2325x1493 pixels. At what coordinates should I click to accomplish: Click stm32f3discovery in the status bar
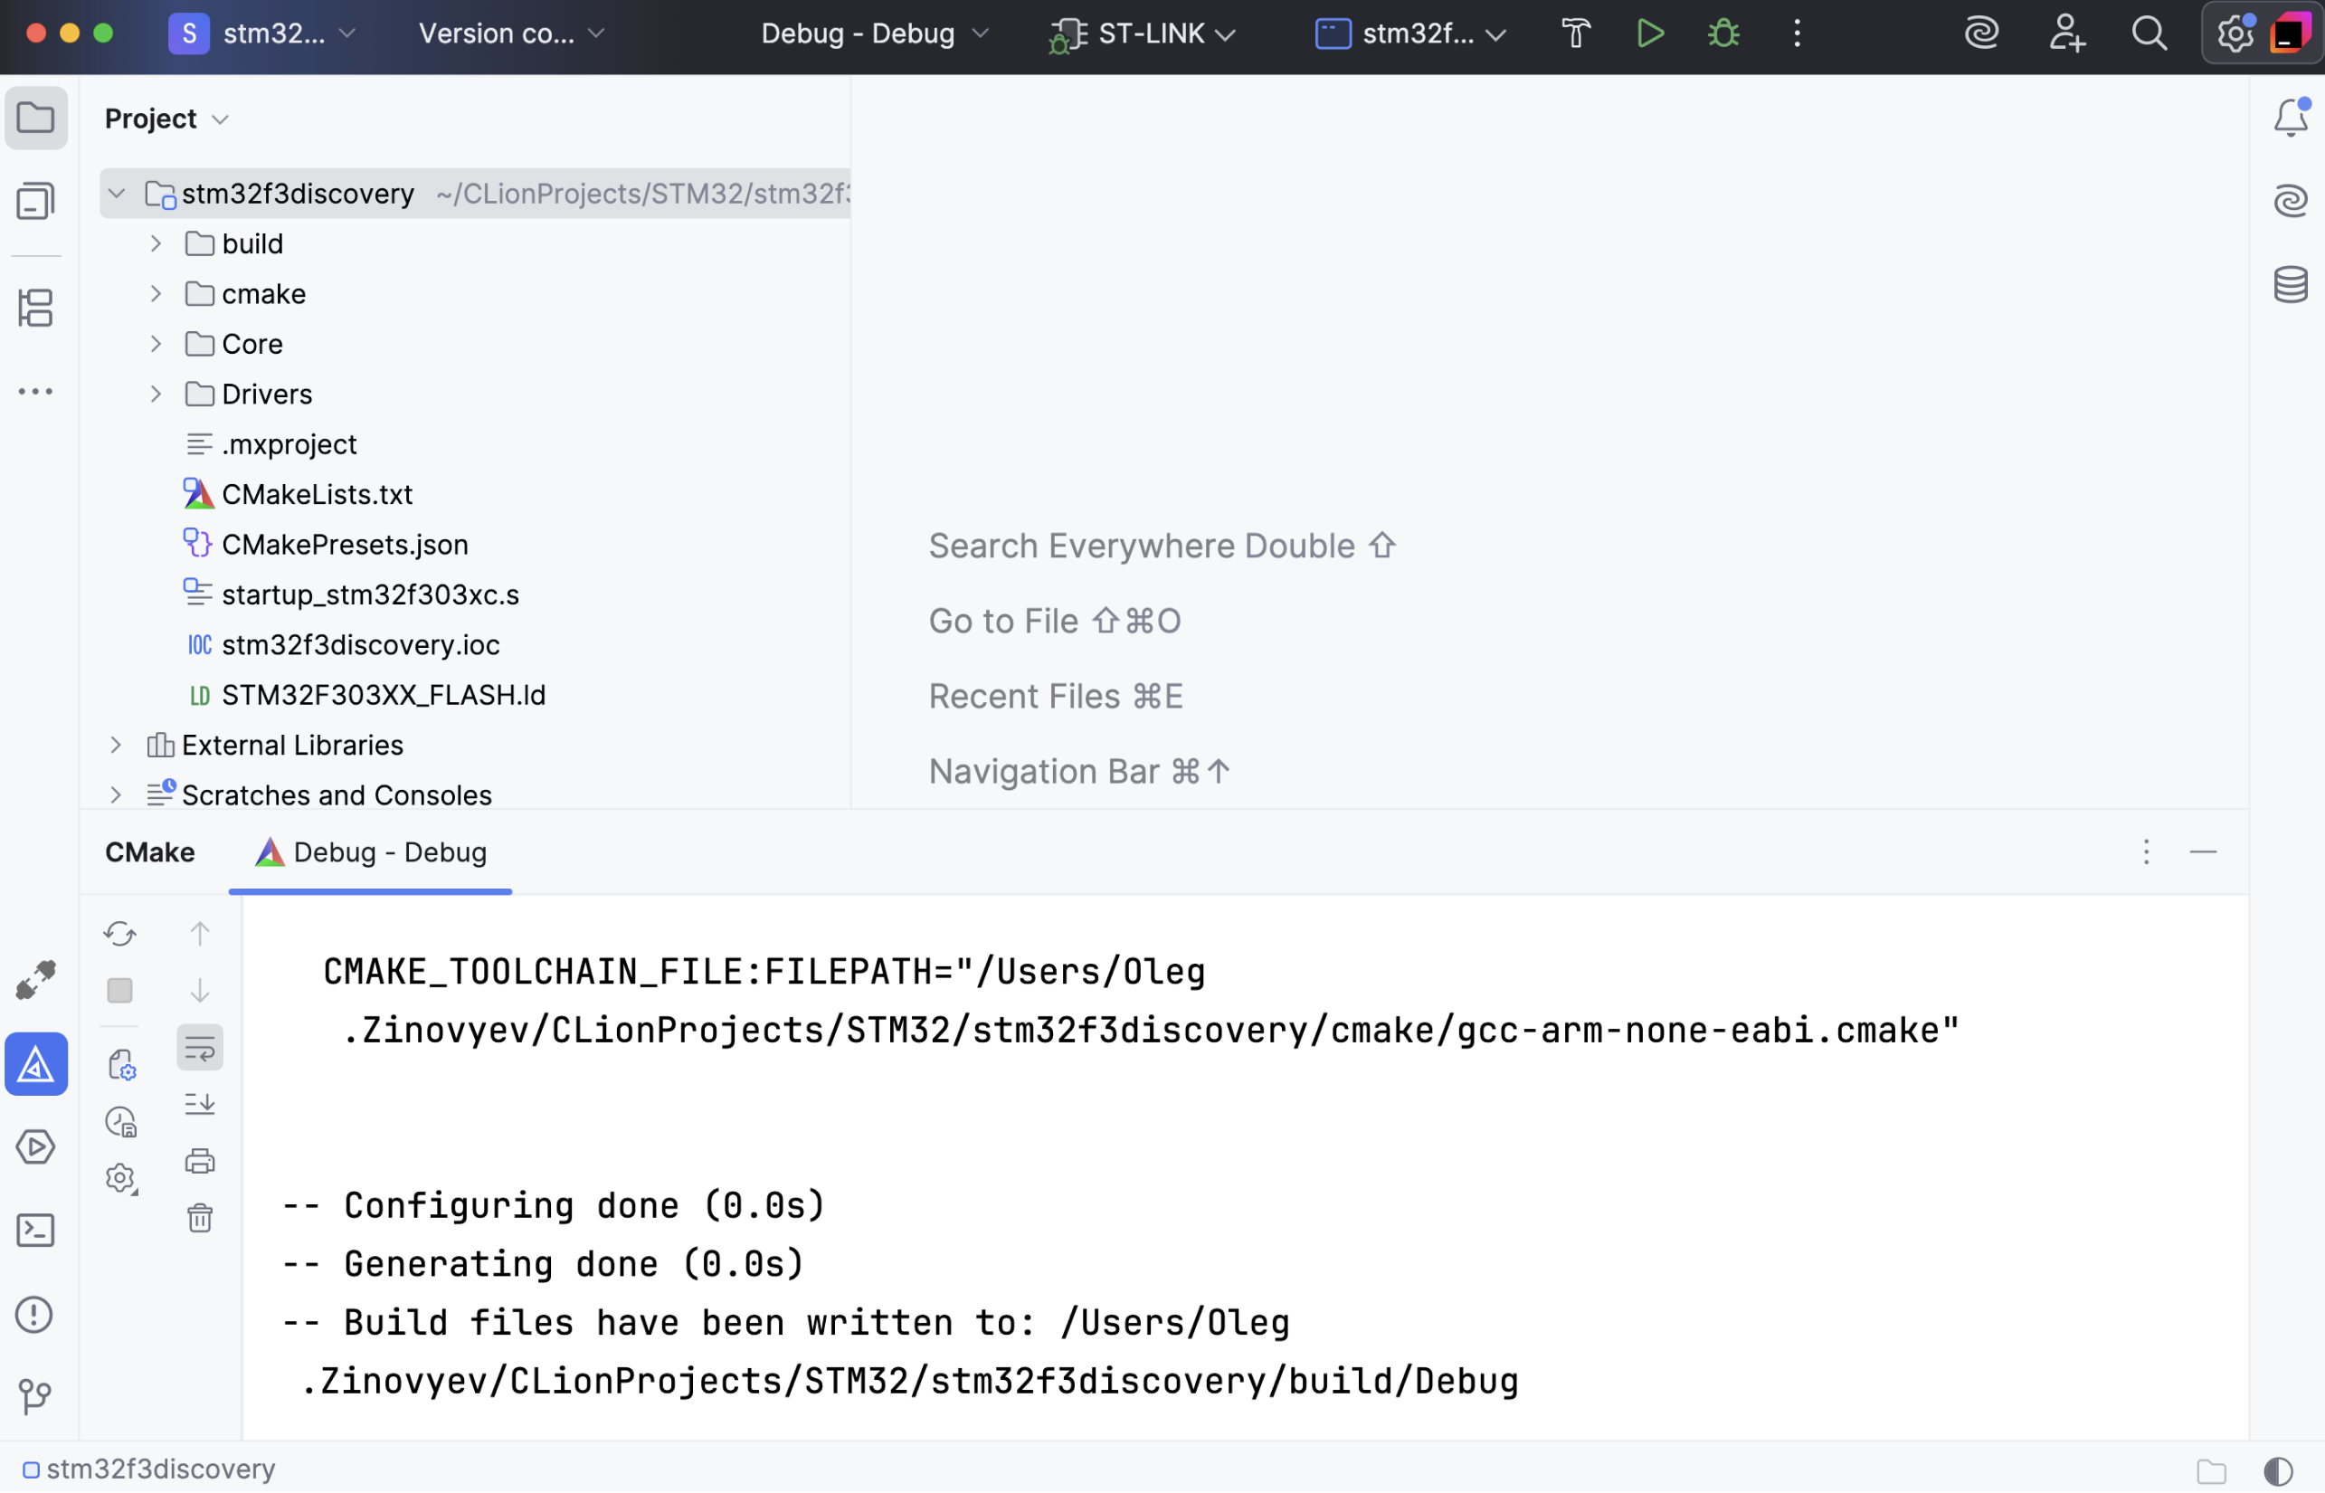click(x=161, y=1468)
